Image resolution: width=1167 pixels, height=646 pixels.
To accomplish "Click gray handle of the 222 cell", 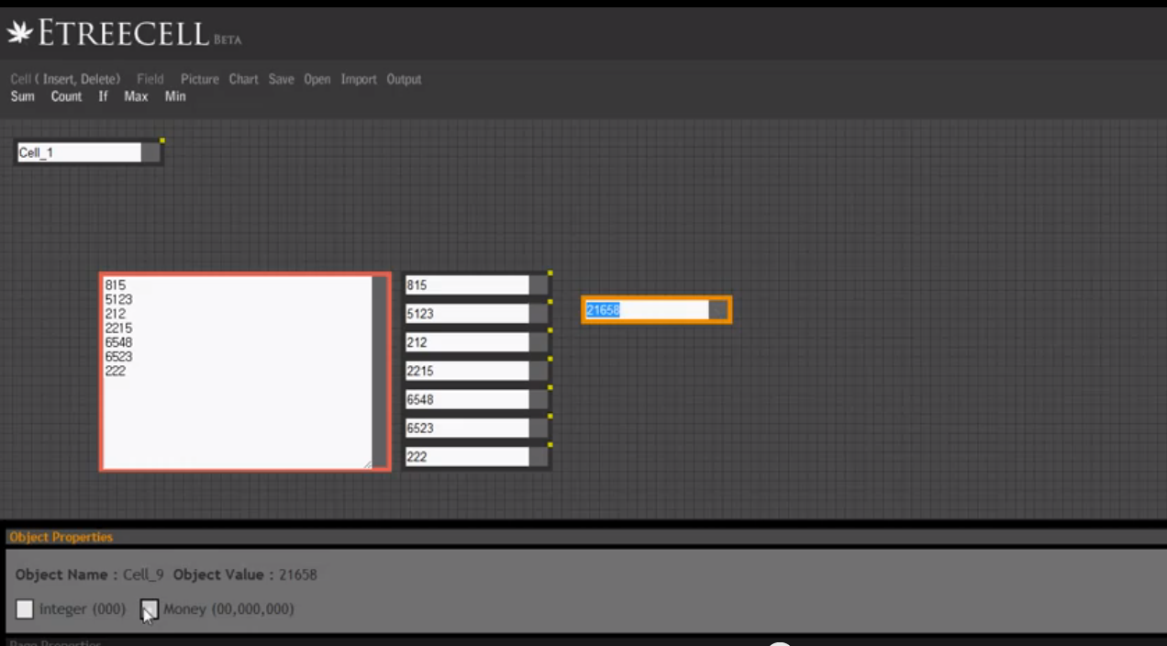I will click(x=539, y=456).
